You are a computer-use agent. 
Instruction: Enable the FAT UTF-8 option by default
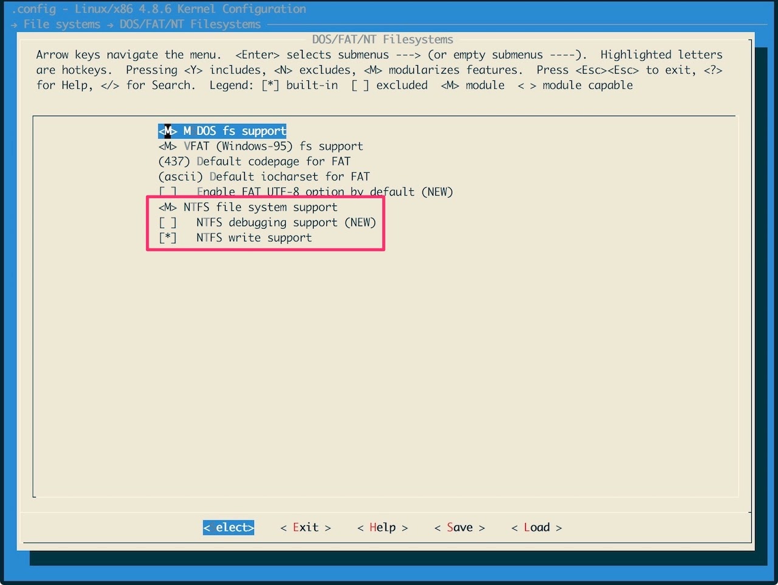[306, 192]
